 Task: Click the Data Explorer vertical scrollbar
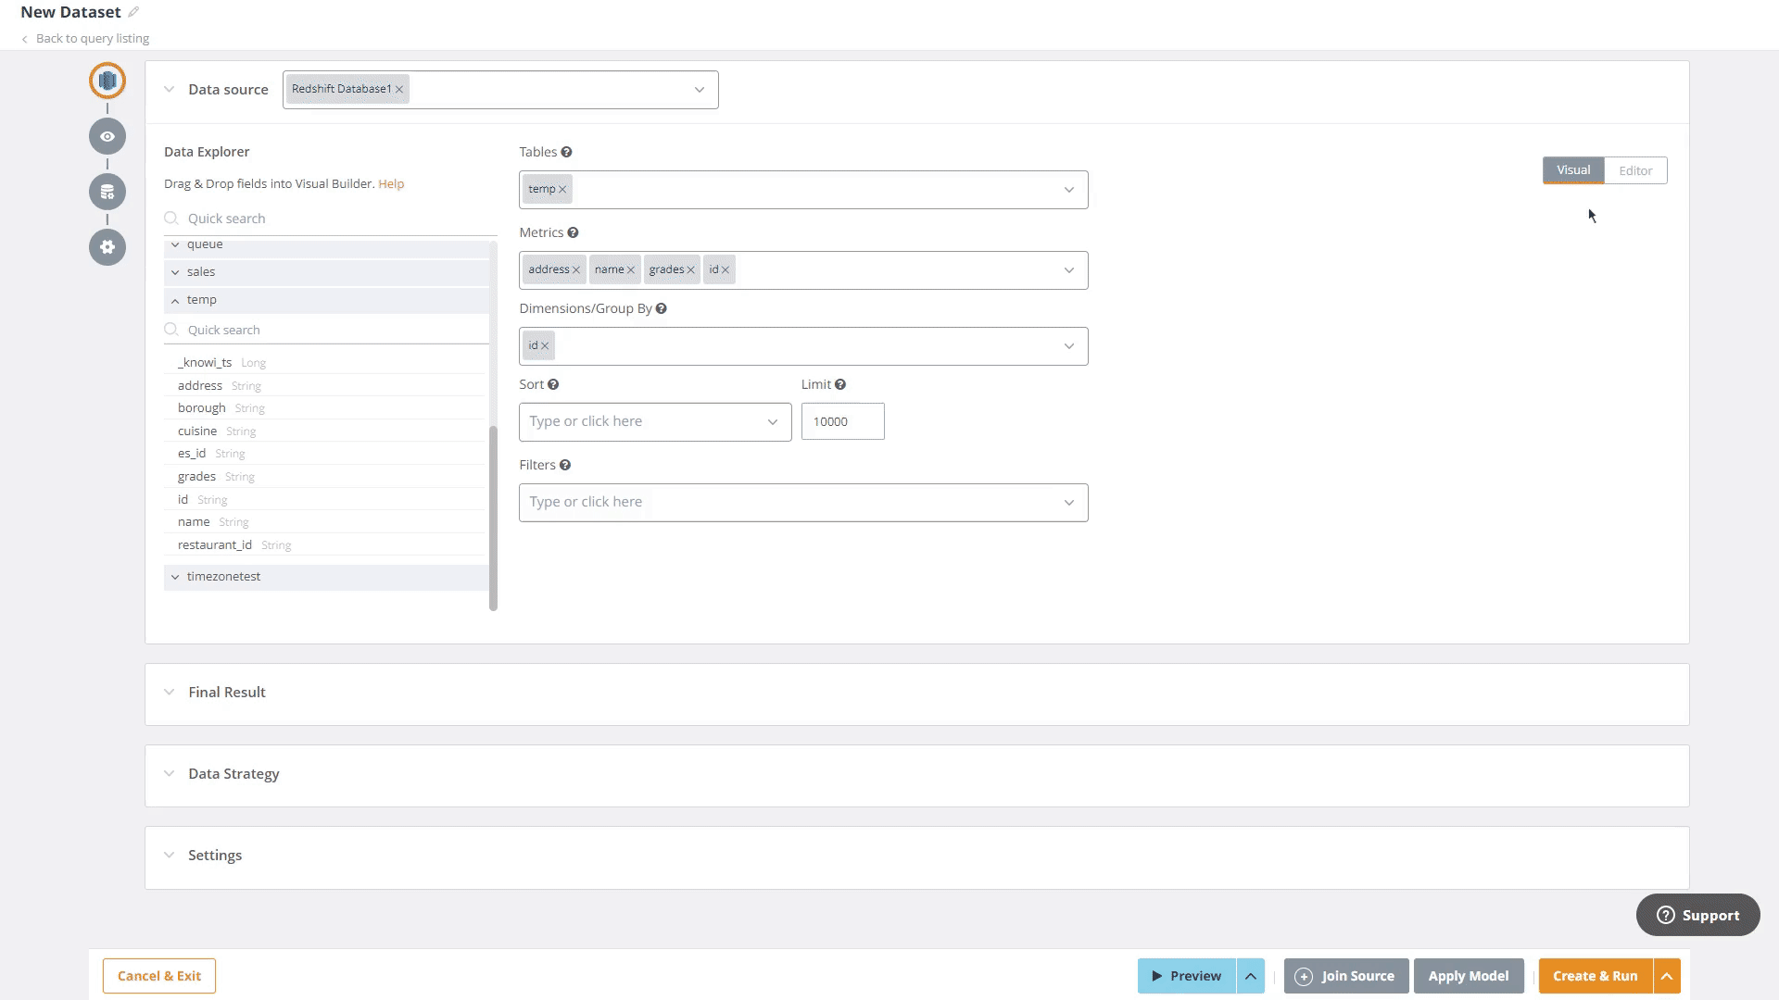pyautogui.click(x=493, y=517)
